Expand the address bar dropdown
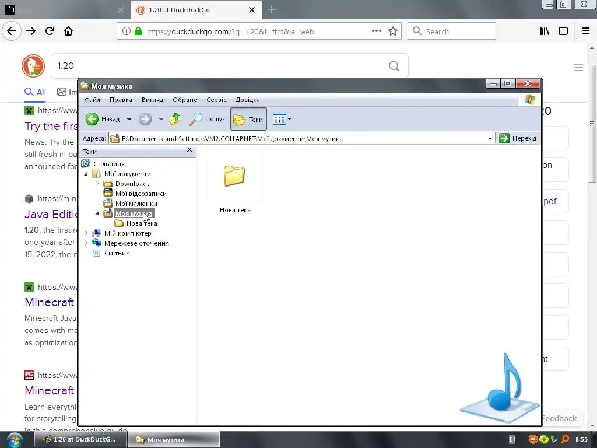597x448 pixels. click(x=490, y=139)
